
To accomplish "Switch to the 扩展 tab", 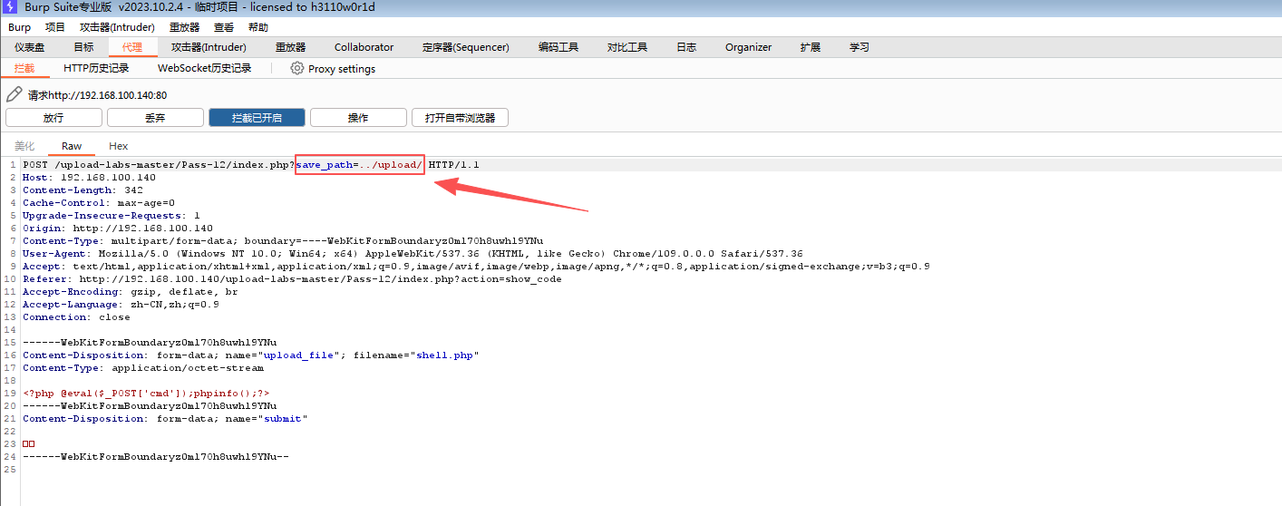I will [811, 47].
